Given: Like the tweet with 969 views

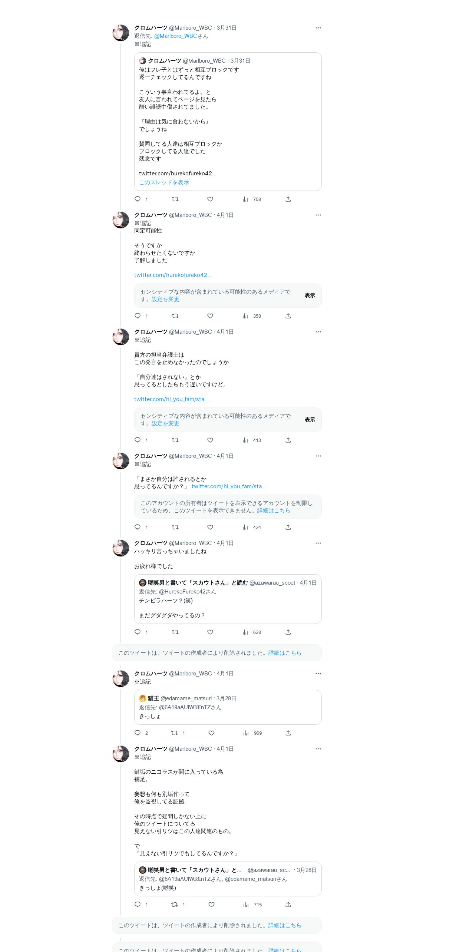Looking at the screenshot, I should (211, 733).
